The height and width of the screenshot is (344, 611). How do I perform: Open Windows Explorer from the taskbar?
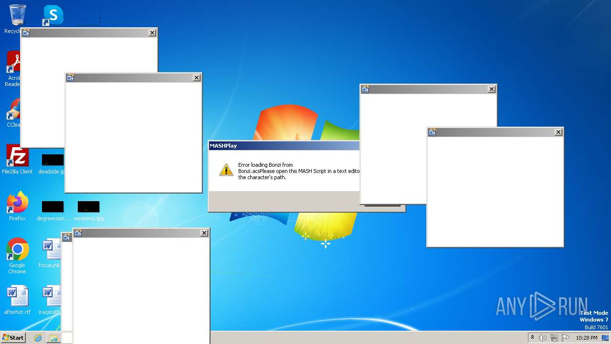[x=53, y=338]
